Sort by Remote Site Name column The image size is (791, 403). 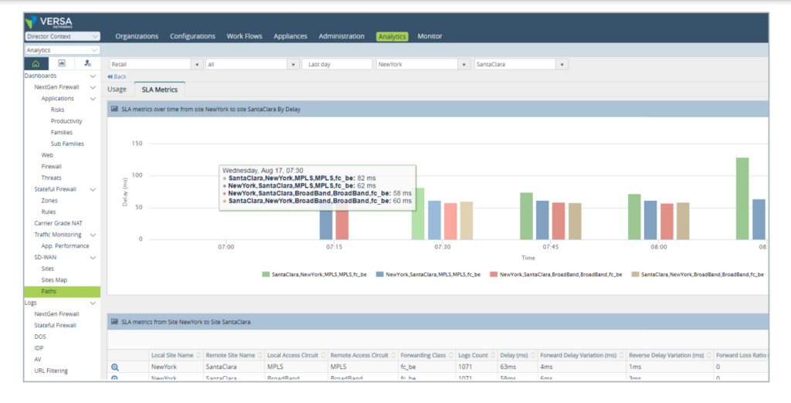[x=233, y=355]
